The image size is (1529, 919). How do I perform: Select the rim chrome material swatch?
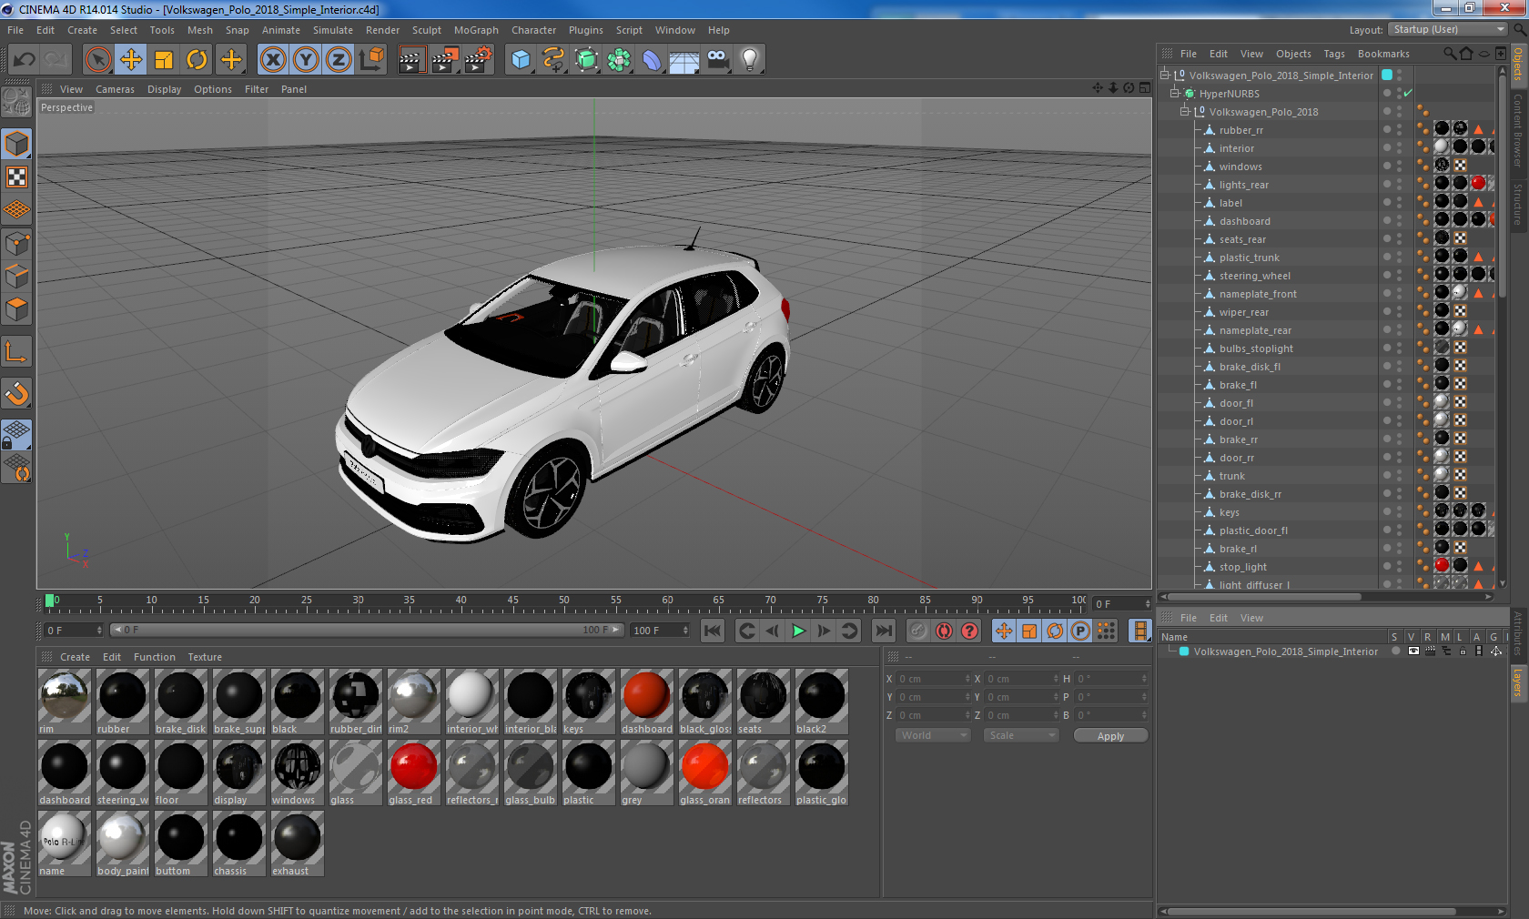pyautogui.click(x=65, y=702)
